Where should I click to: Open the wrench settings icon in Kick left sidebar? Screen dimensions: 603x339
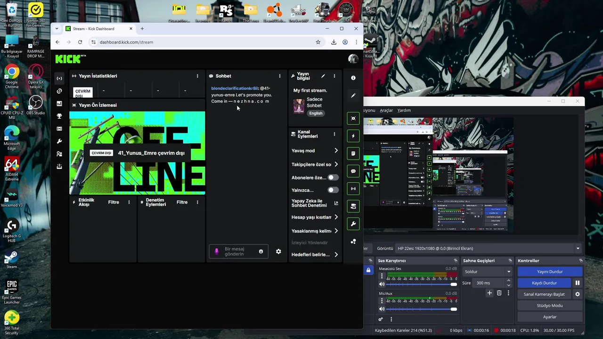point(59,141)
